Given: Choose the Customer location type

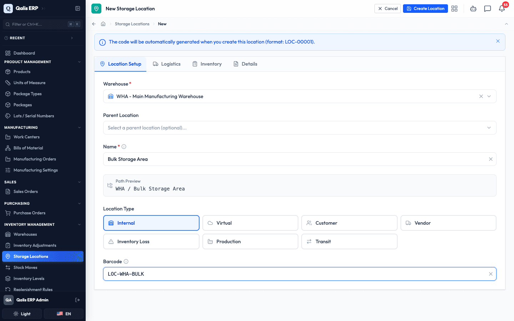Looking at the screenshot, I should coord(349,223).
